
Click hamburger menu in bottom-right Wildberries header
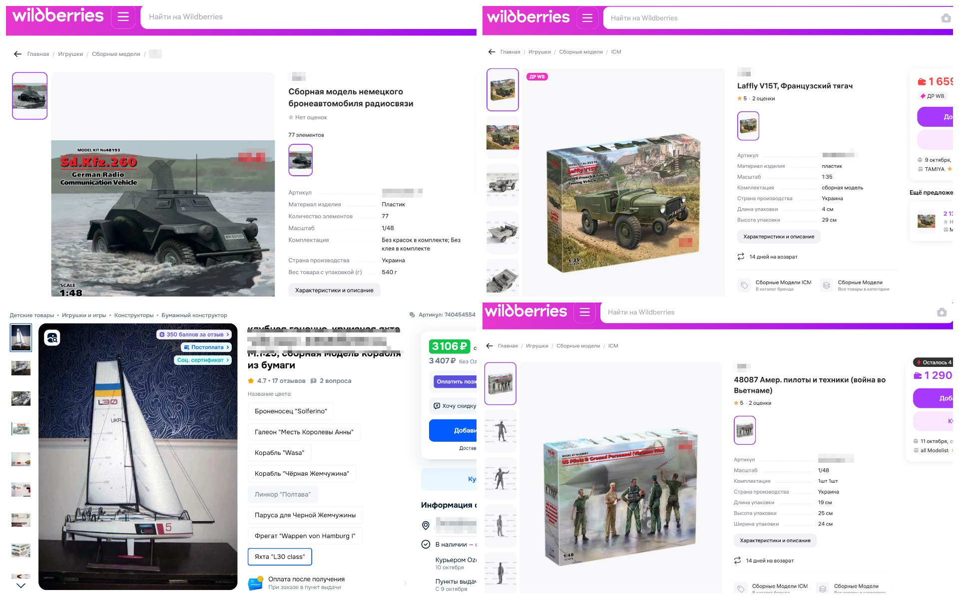pos(584,312)
